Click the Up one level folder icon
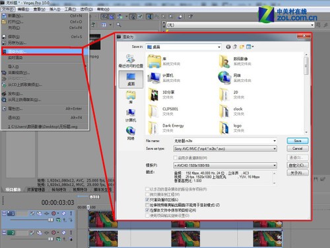 pyautogui.click(x=235, y=47)
